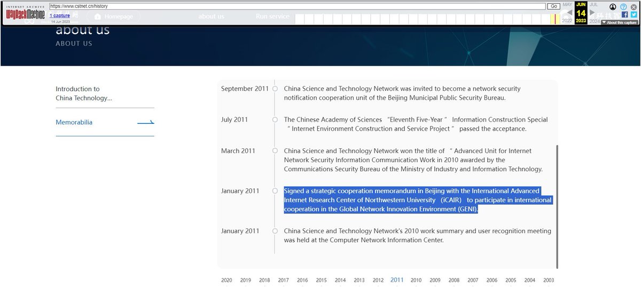
Task: Select the Memorabilia sidebar item
Action: [74, 122]
